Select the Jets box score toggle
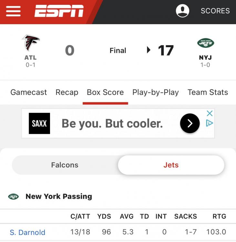 pyautogui.click(x=171, y=165)
